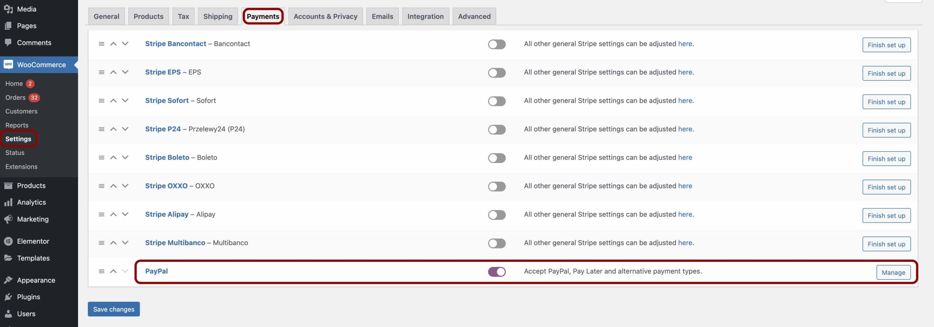This screenshot has height=327, width=934.
Task: Move Stripe Boleto down with arrow
Action: 125,157
